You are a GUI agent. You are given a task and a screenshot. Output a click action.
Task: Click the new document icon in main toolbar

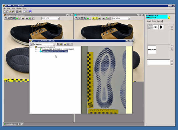4,11
